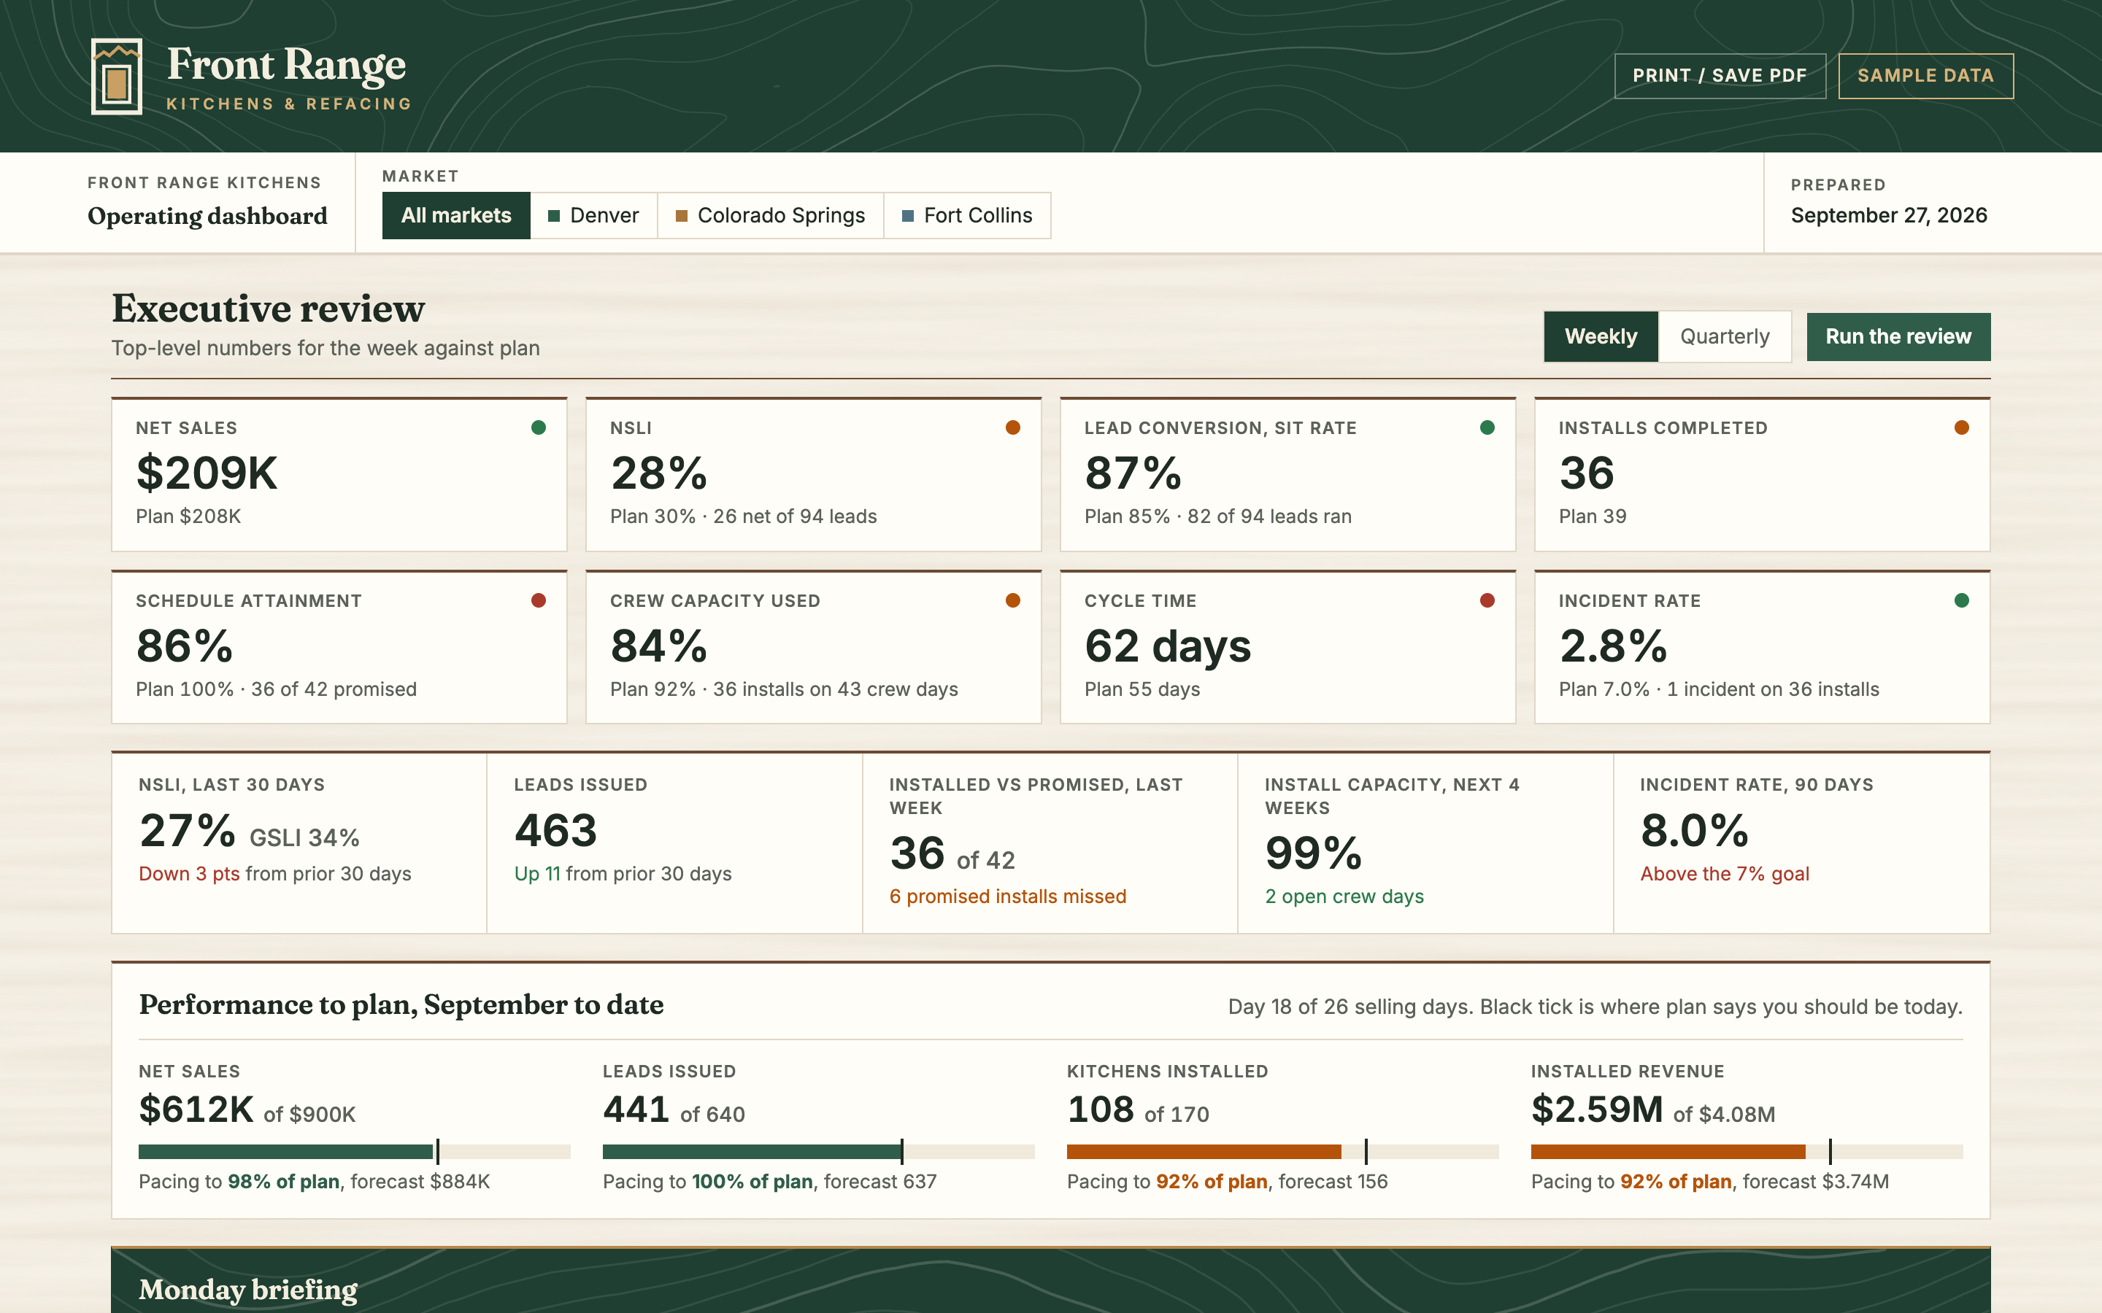Click the Front Range cabinet logo icon
2102x1313 pixels.
116,77
